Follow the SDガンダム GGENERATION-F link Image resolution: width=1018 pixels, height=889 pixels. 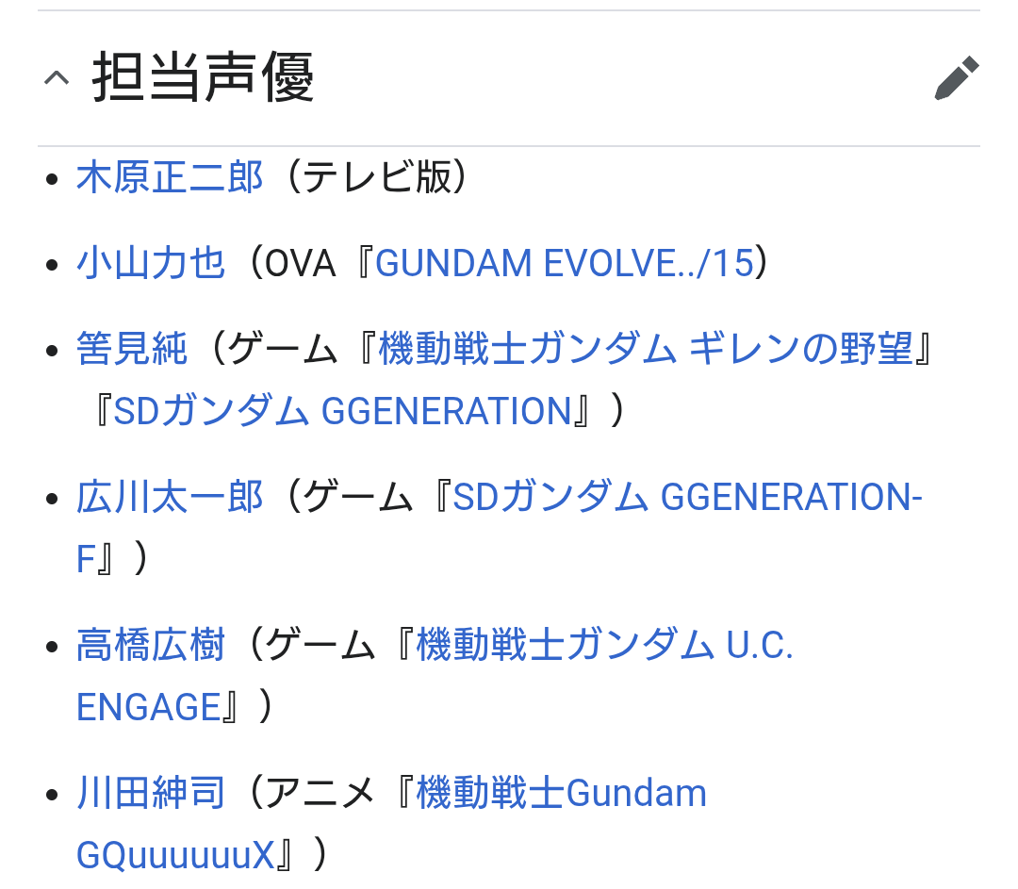click(x=687, y=497)
